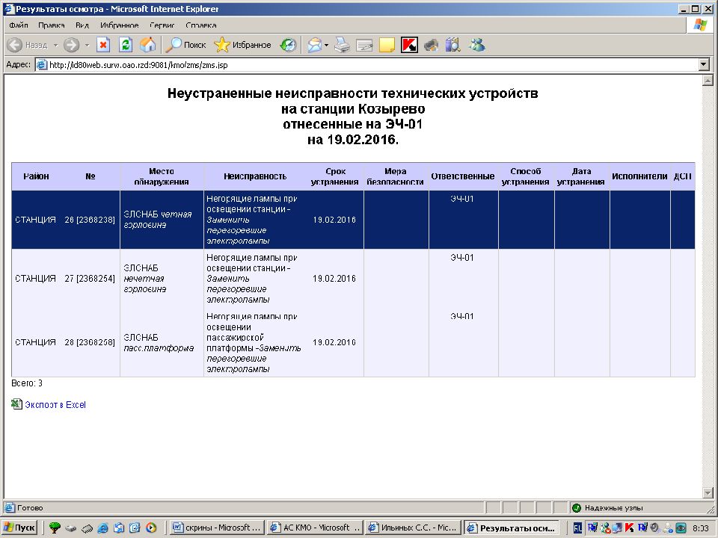Image resolution: width=718 pixels, height=538 pixels.
Task: Click the address bar URL field
Action: click(366, 65)
